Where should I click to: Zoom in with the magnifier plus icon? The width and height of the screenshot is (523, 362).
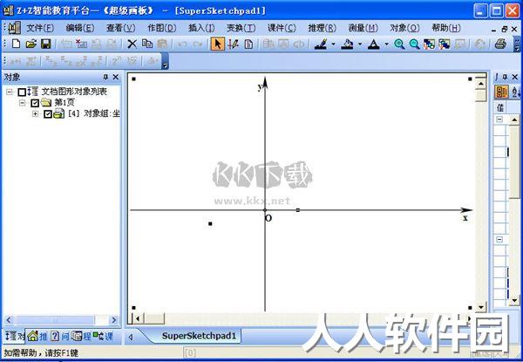click(399, 44)
